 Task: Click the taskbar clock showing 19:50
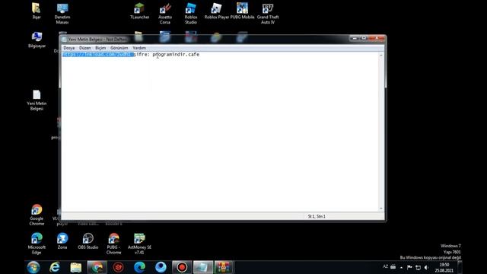(x=444, y=267)
